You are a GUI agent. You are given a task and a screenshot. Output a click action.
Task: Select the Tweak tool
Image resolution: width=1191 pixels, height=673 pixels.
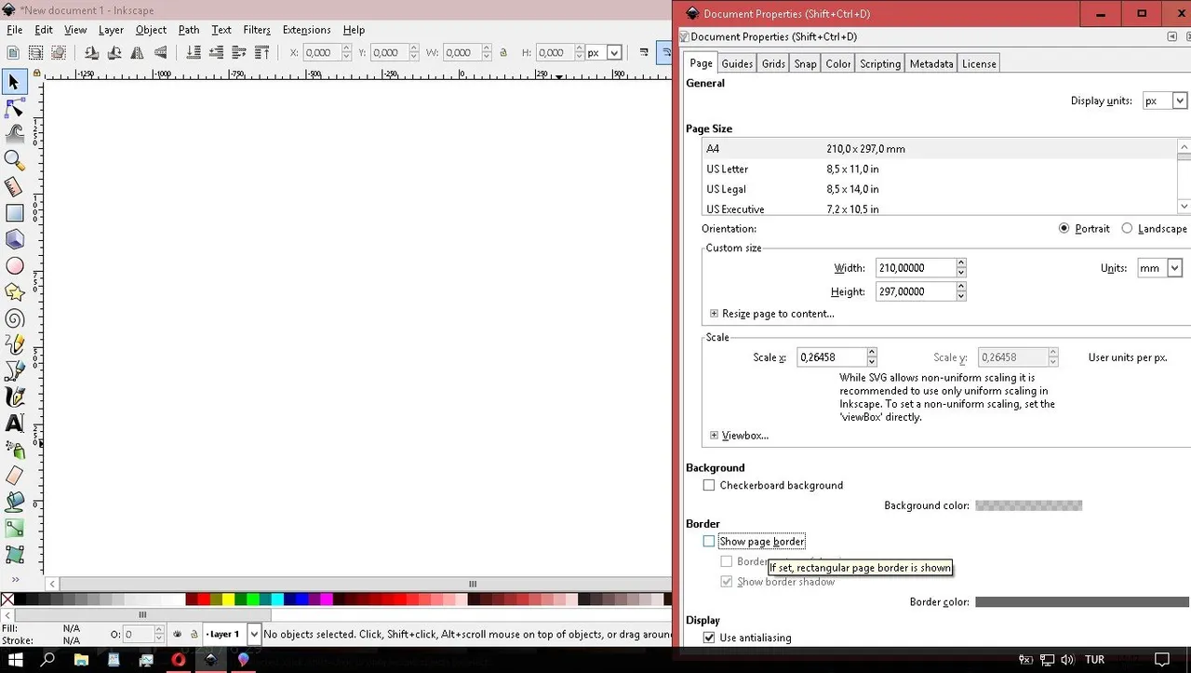pos(14,134)
